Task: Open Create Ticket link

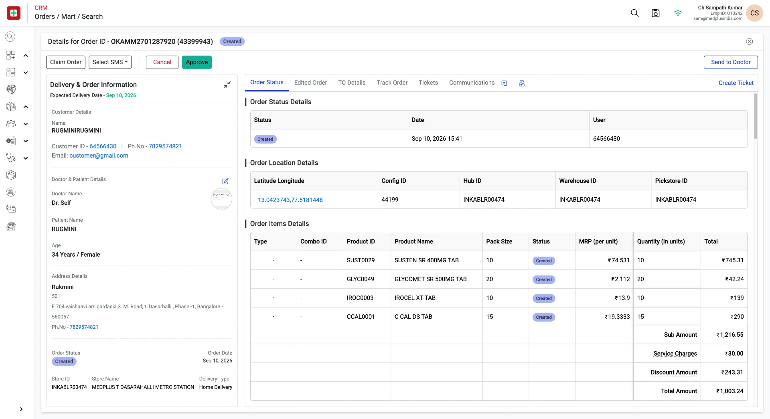Action: tap(736, 83)
